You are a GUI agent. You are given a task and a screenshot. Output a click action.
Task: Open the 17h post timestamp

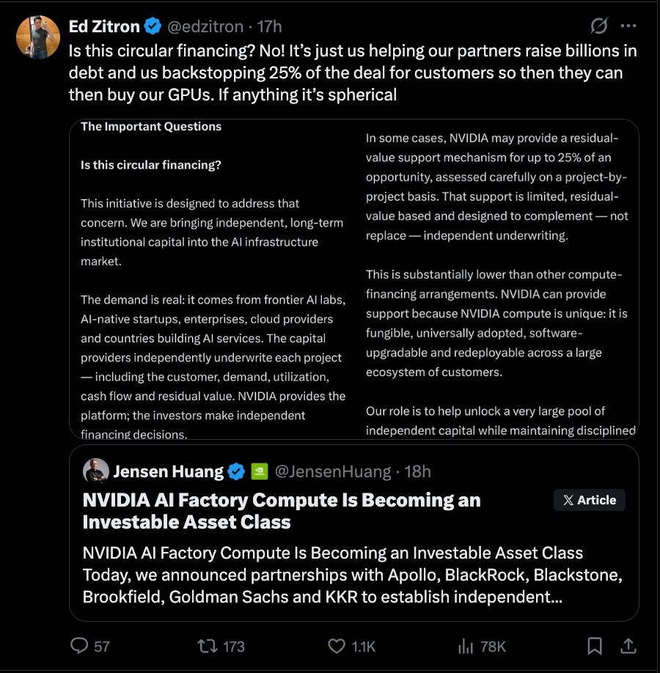coord(269,26)
